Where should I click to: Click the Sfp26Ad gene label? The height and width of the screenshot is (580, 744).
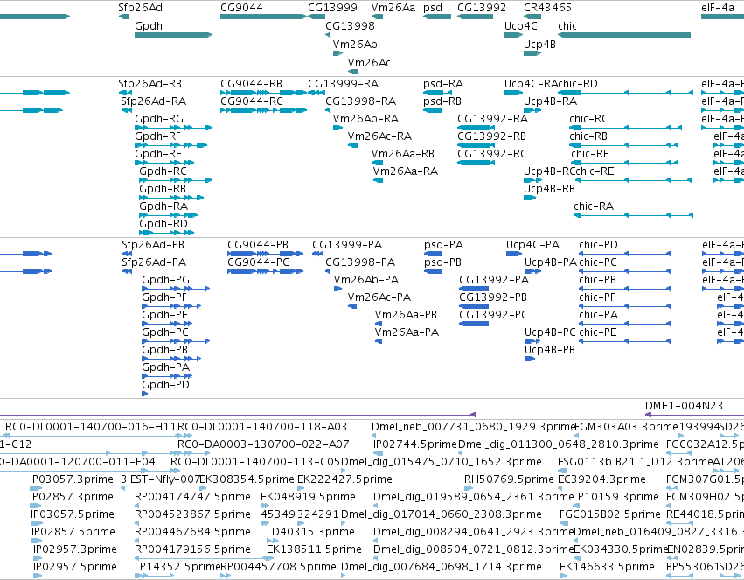coord(141,8)
